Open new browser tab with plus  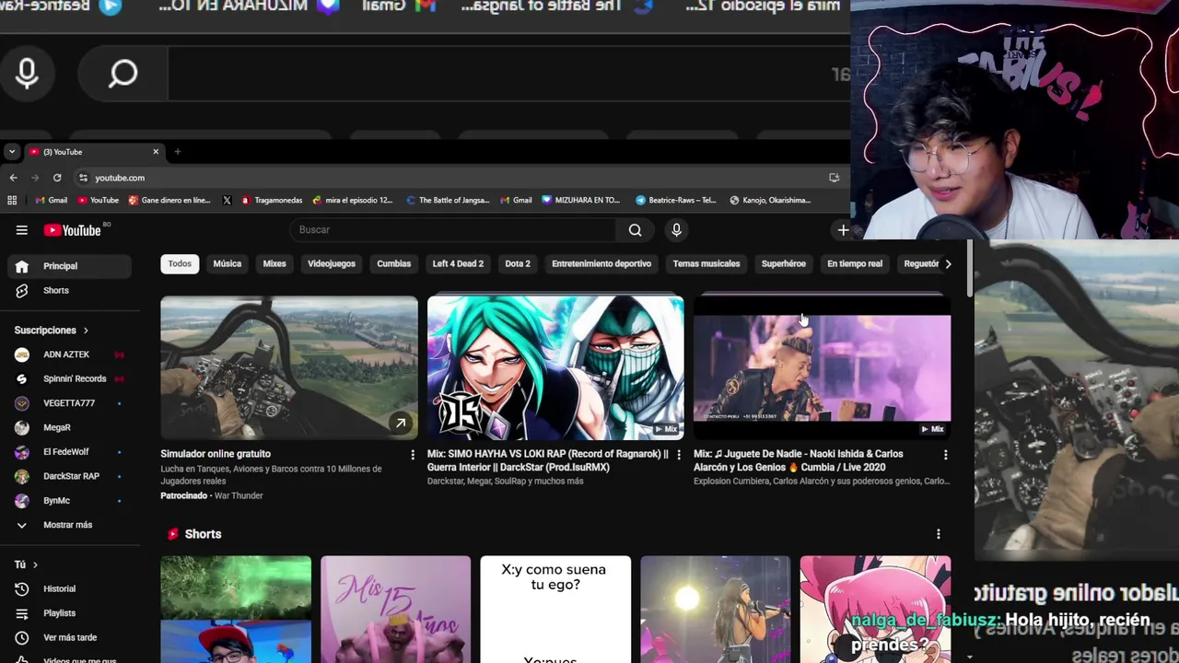pyautogui.click(x=177, y=152)
